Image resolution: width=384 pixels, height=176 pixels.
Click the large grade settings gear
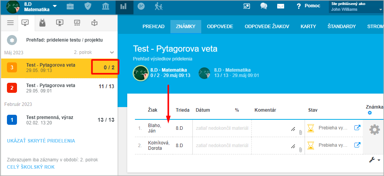pyautogui.click(x=374, y=130)
